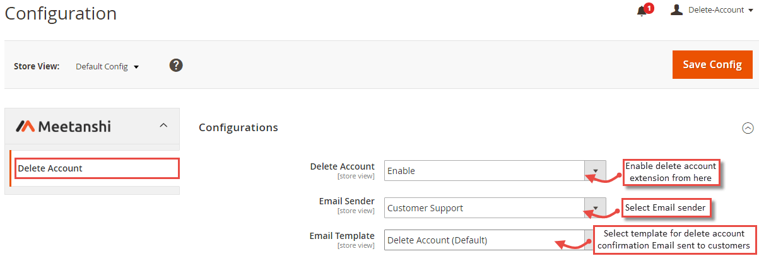Viewport: 759px width, 256px height.
Task: Click the Delete-Account username text
Action: click(716, 10)
